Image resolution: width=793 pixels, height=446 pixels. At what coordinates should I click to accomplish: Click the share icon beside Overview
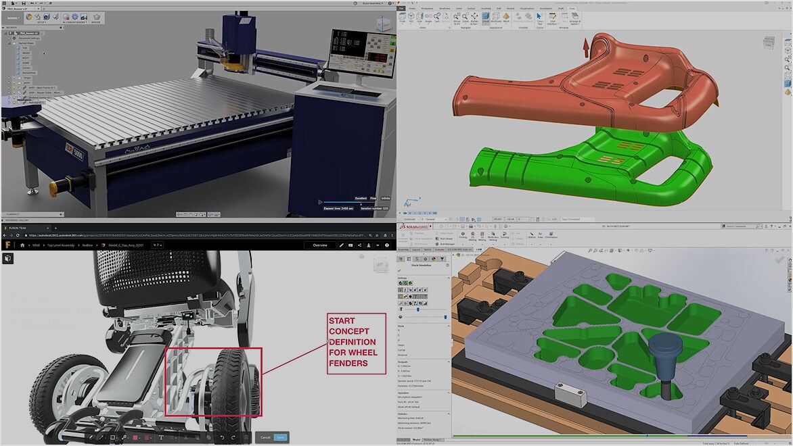click(359, 245)
